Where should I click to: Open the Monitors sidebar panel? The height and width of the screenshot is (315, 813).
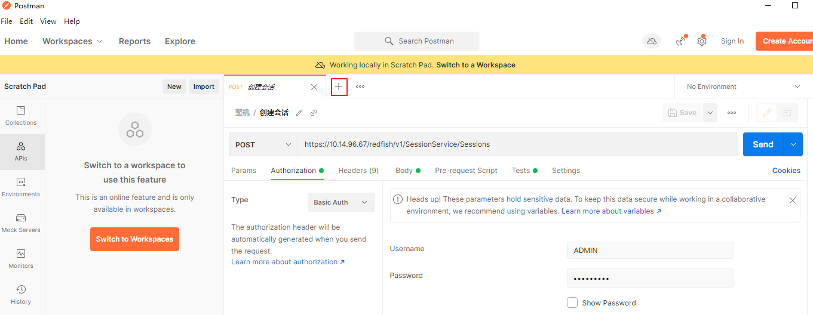[21, 259]
